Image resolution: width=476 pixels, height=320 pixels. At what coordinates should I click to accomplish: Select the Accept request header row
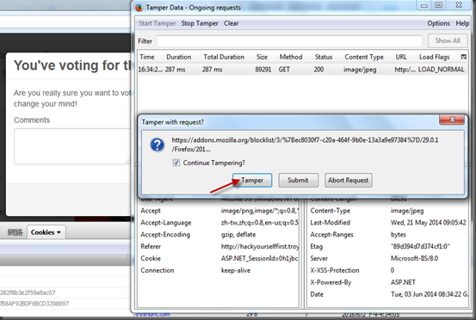218,211
